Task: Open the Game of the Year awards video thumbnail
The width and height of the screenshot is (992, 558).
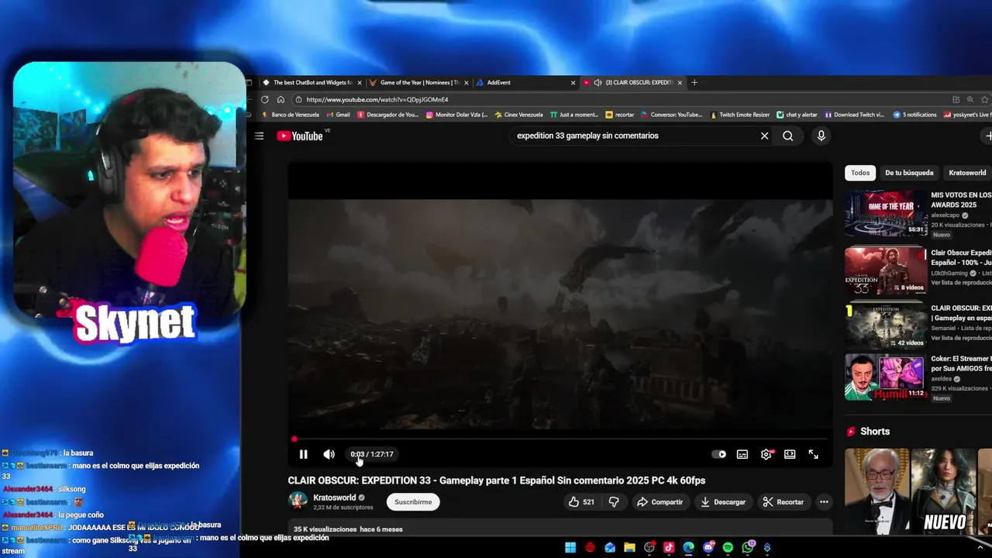Action: pos(885,213)
